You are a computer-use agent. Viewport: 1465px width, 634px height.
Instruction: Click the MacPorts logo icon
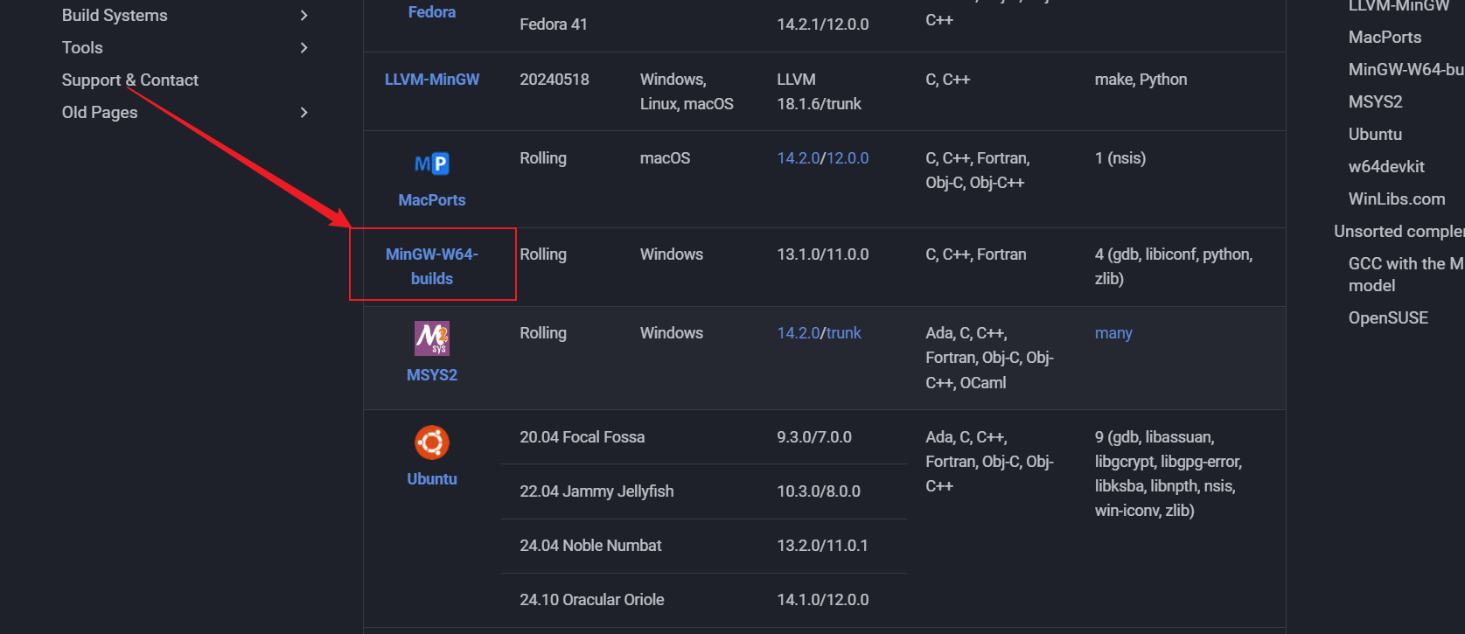tap(432, 164)
